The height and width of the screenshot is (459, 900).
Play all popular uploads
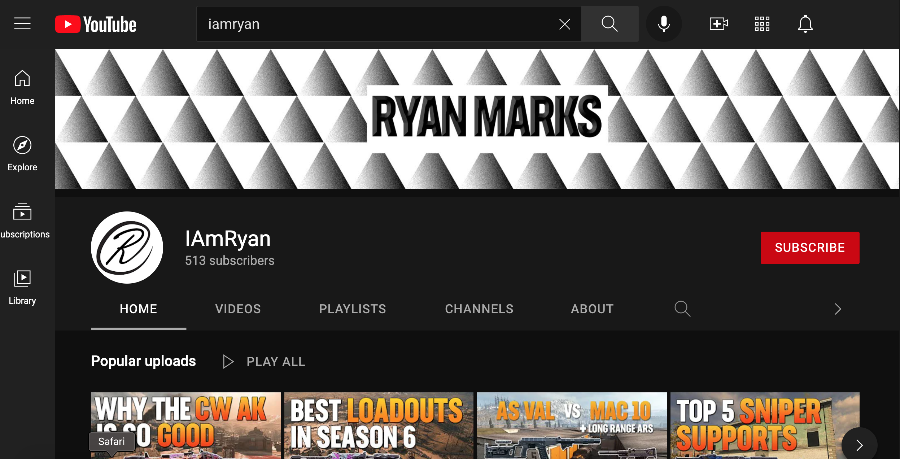pyautogui.click(x=264, y=362)
